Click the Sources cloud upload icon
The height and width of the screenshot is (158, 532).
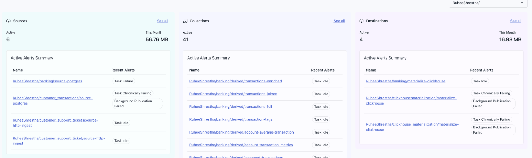pyautogui.click(x=9, y=21)
